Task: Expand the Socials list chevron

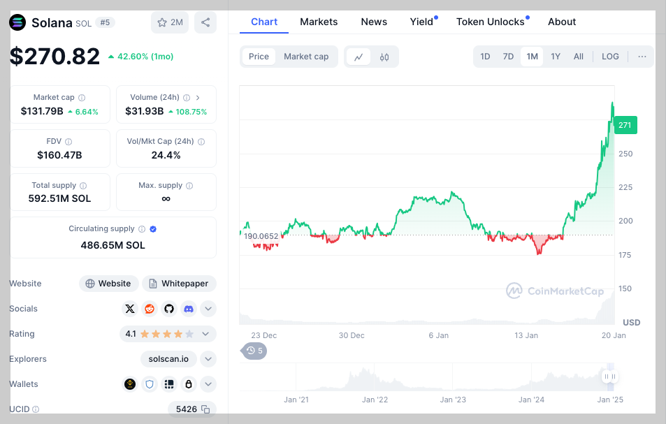Action: 208,309
